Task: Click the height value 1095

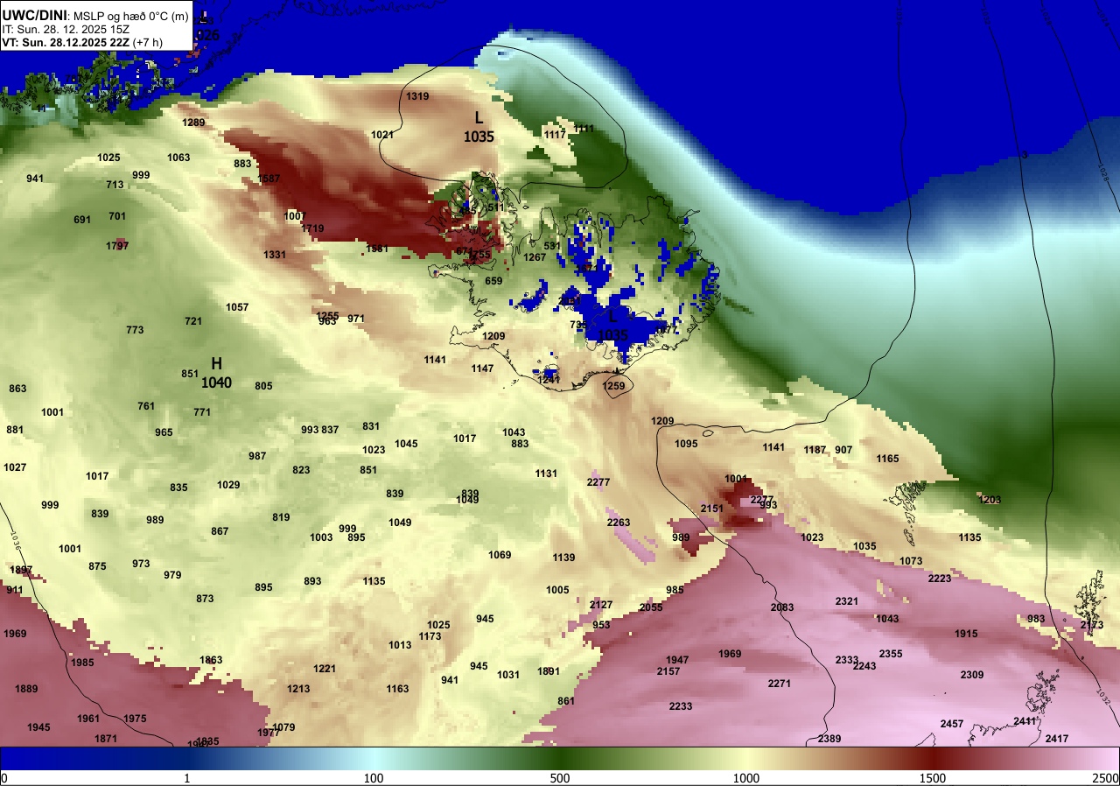Action: point(686,444)
